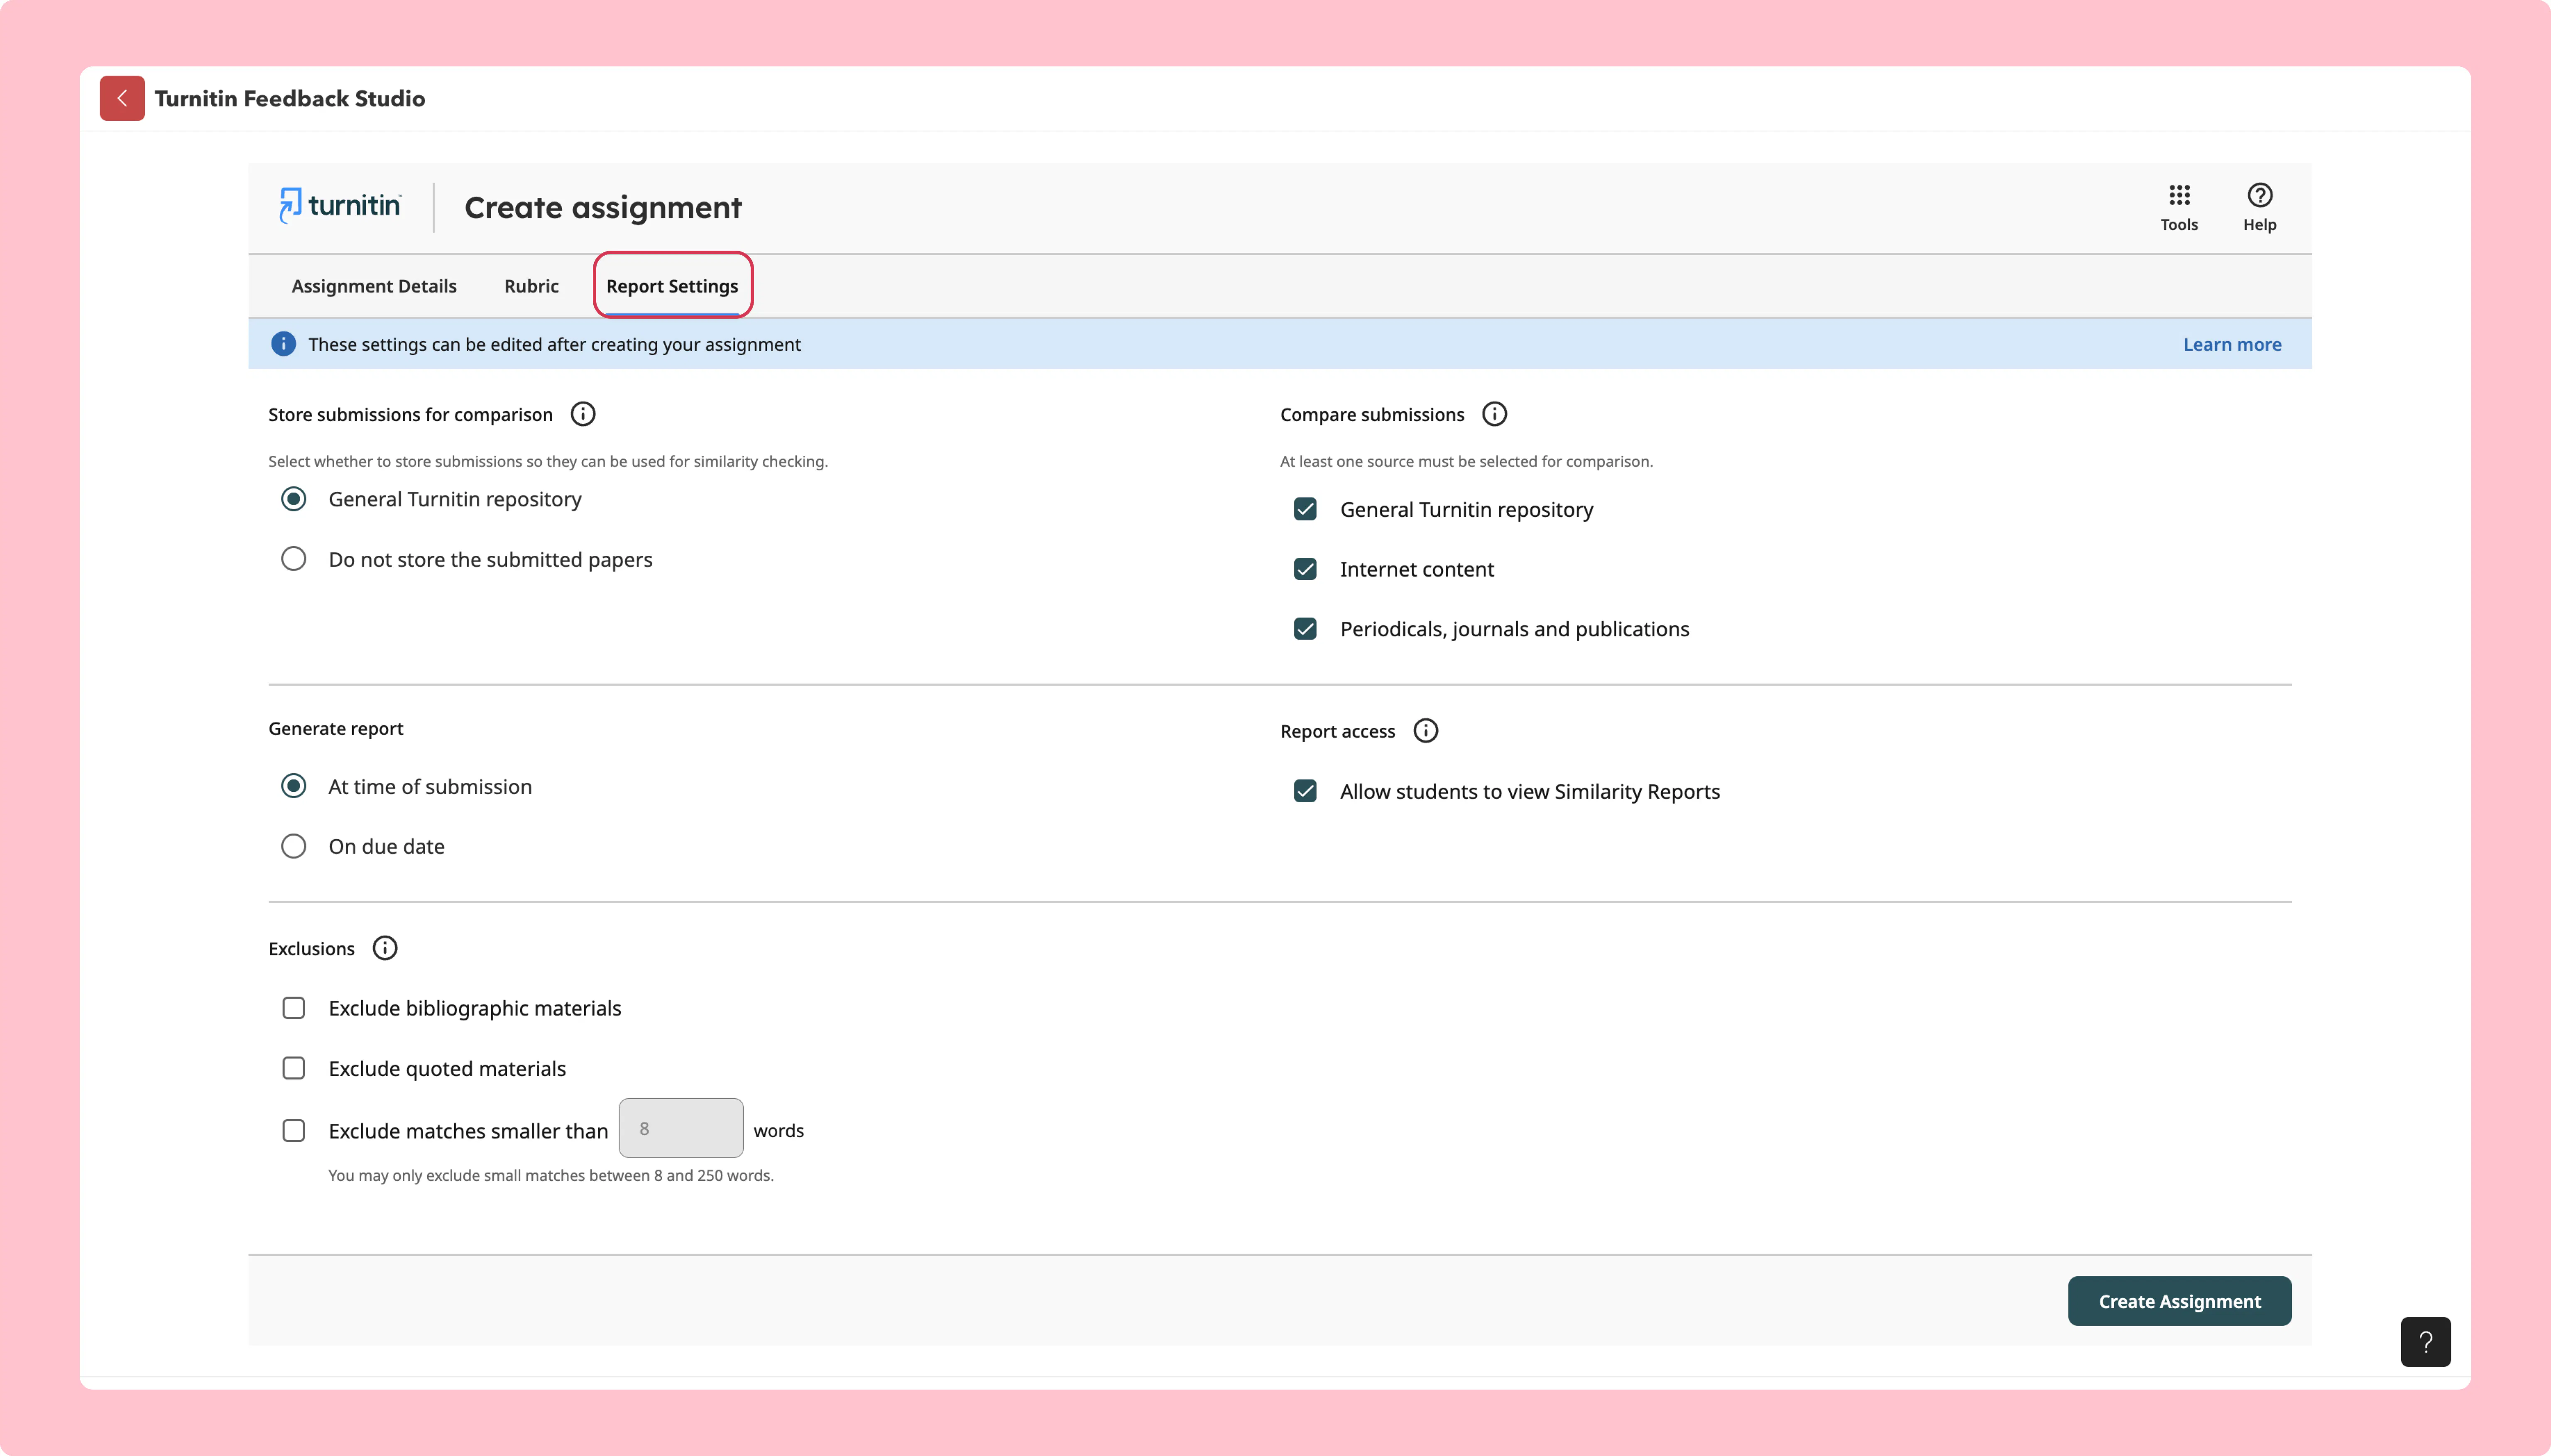Open the Tools grid menu
The image size is (2551, 1456).
click(x=2179, y=207)
